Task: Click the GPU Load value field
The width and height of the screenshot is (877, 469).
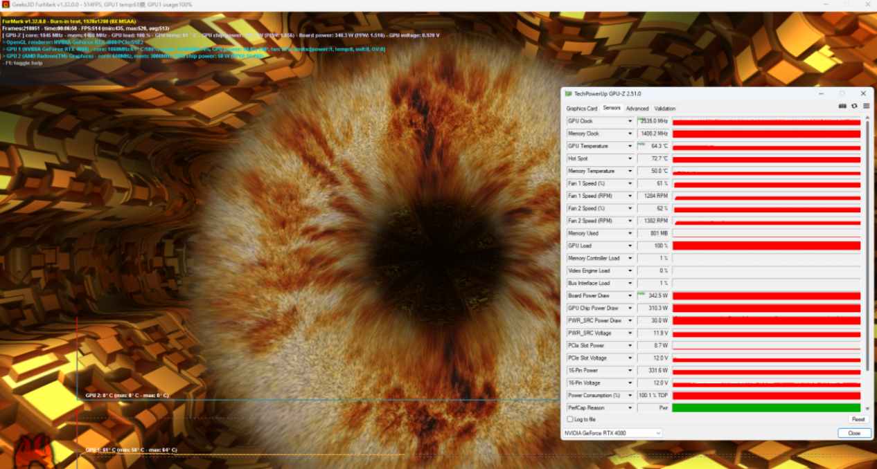Action: pyautogui.click(x=653, y=246)
